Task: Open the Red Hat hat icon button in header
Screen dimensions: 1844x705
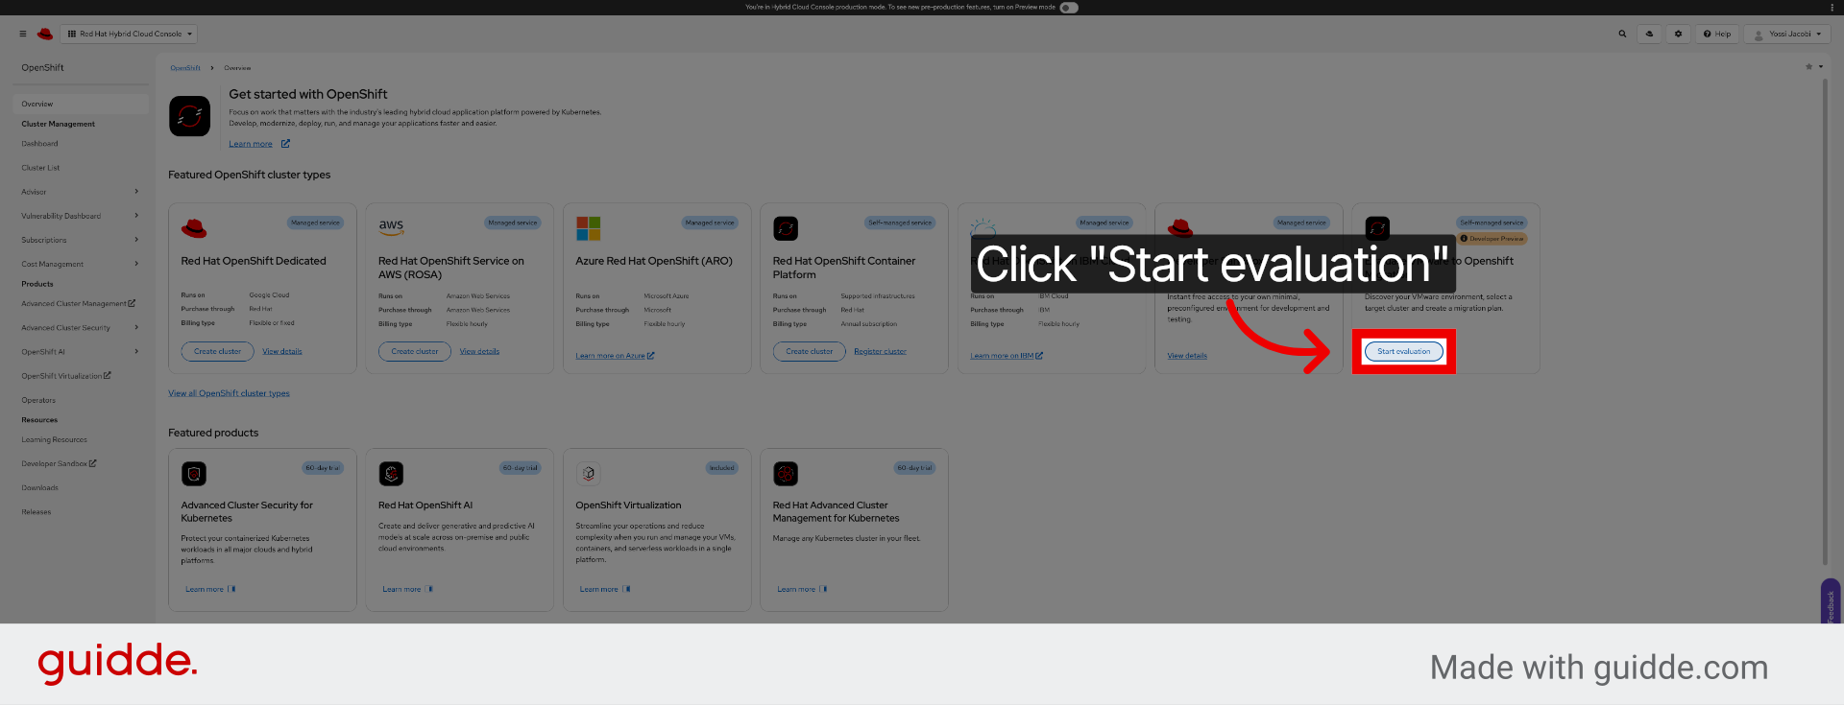Action: [x=1649, y=34]
